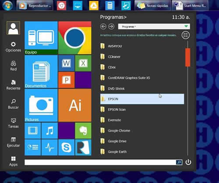Open the Calculator taskbar icon
This screenshot has height=183, width=219.
(110, 6)
